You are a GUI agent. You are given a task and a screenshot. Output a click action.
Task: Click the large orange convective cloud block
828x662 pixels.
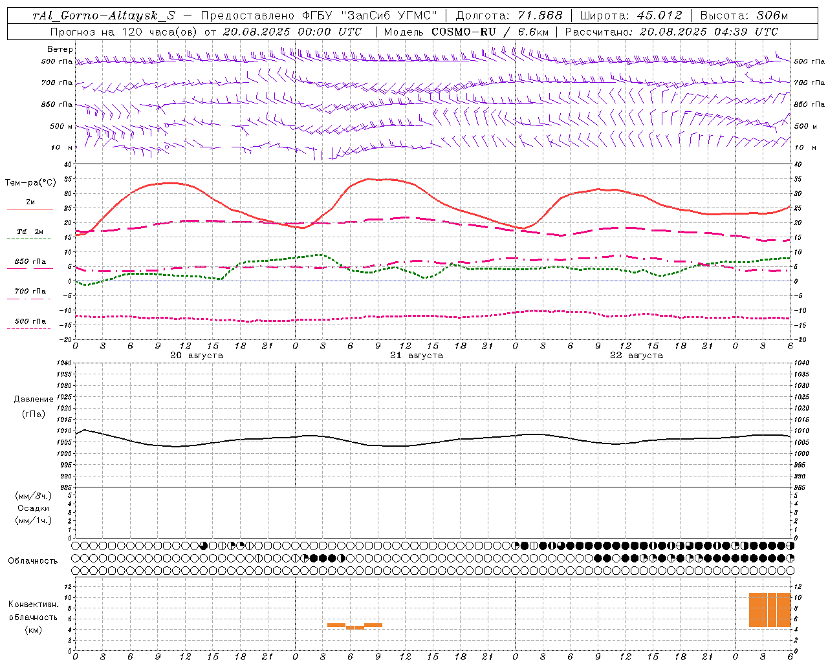[x=770, y=610]
